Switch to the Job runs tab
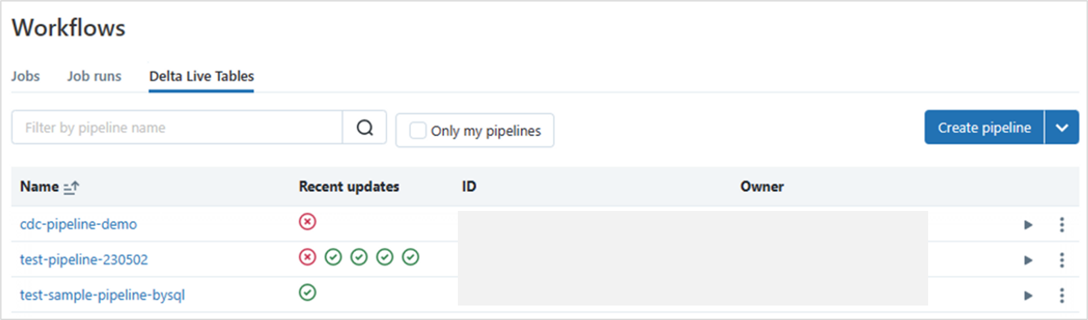Viewport: 1088px width, 320px height. (x=94, y=76)
